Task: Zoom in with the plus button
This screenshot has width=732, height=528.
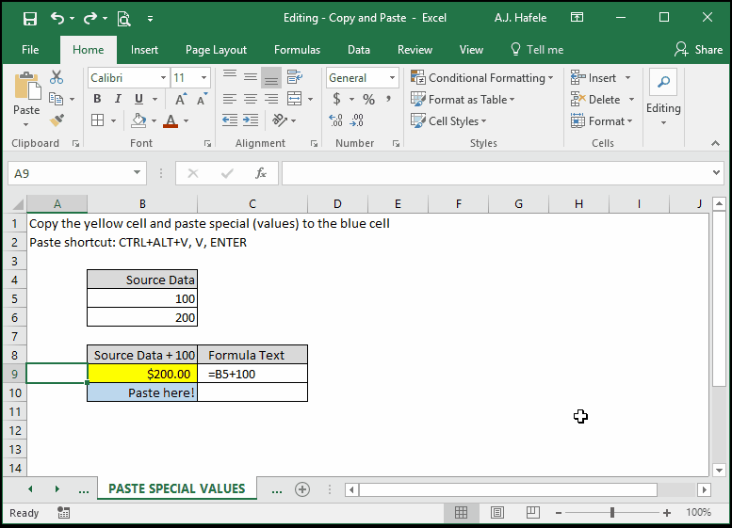Action: click(667, 513)
